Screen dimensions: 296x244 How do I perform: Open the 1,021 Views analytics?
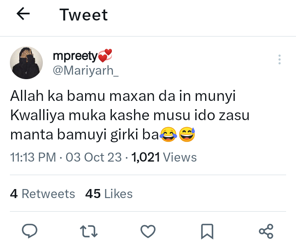[164, 157]
